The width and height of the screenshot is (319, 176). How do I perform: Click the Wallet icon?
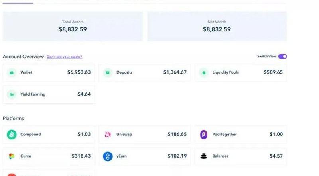(x=12, y=72)
